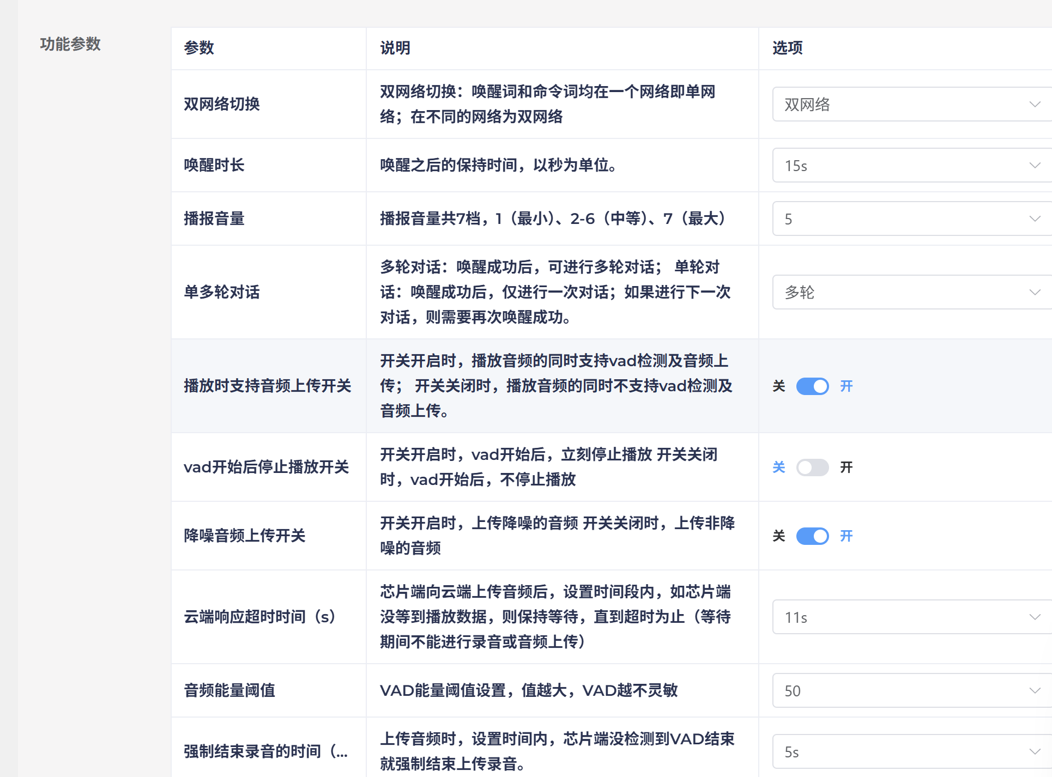Open the 多轮 dialog mode dropdown
1052x777 pixels.
tap(905, 292)
